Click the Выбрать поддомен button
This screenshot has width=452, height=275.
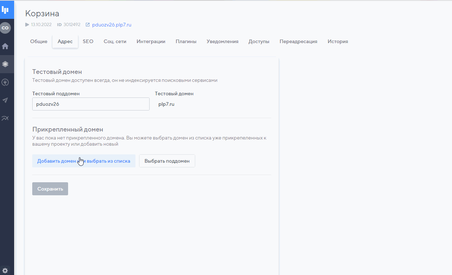coord(167,161)
